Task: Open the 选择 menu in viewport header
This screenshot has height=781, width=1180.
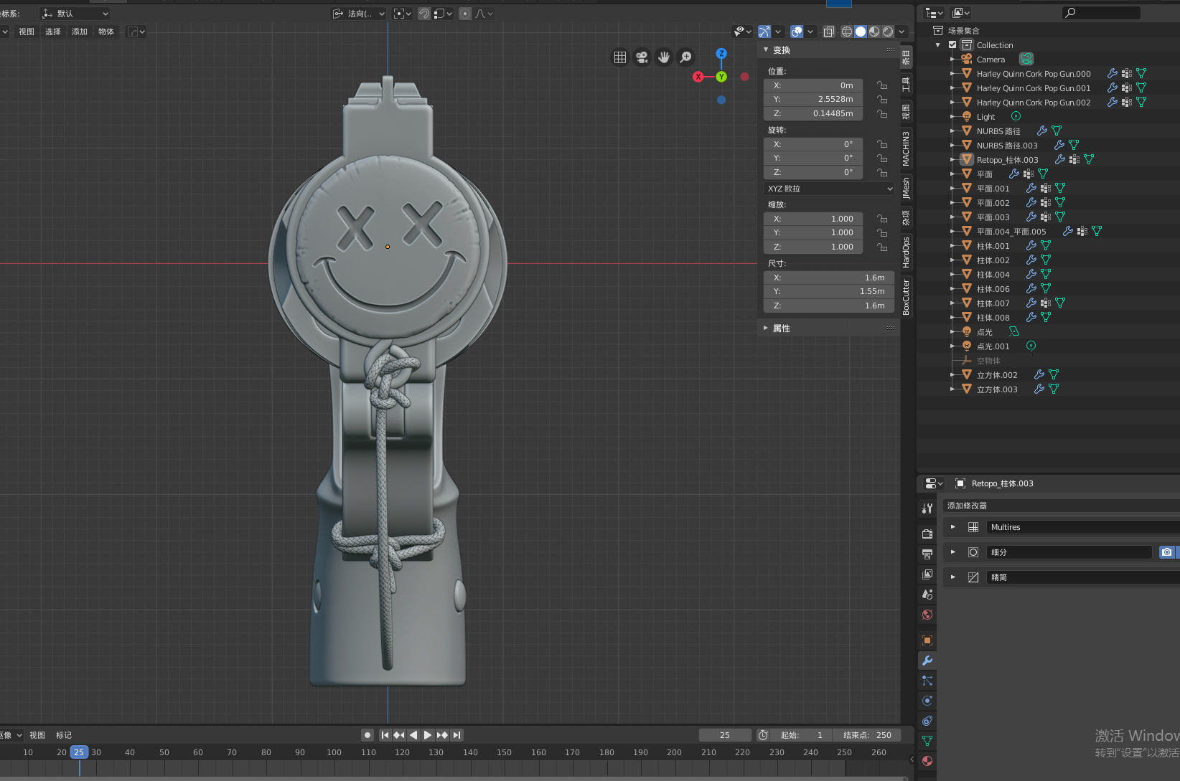Action: pos(53,32)
